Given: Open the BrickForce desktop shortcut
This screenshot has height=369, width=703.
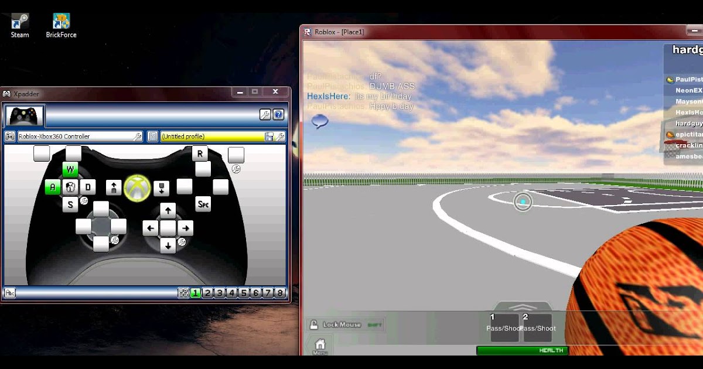Looking at the screenshot, I should coord(62,26).
